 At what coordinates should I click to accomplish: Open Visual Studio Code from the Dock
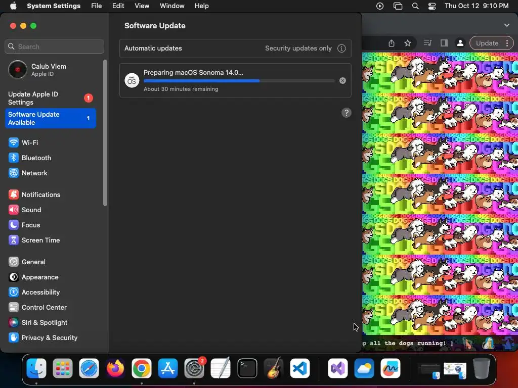[x=300, y=368]
